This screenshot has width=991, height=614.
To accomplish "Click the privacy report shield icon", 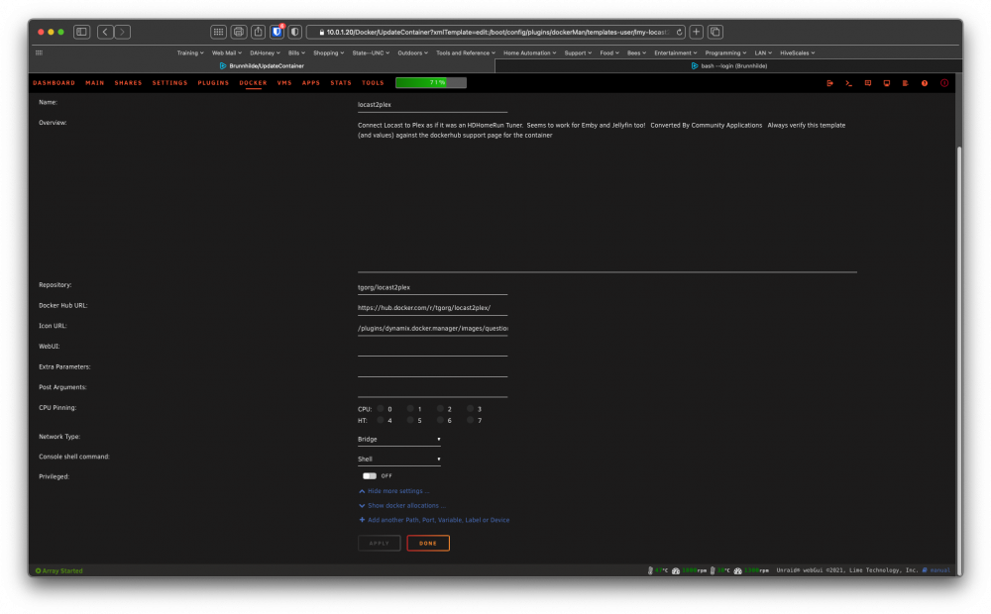I will pyautogui.click(x=295, y=32).
